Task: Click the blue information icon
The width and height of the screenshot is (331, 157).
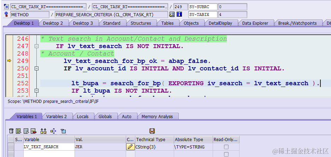Action: [179, 14]
